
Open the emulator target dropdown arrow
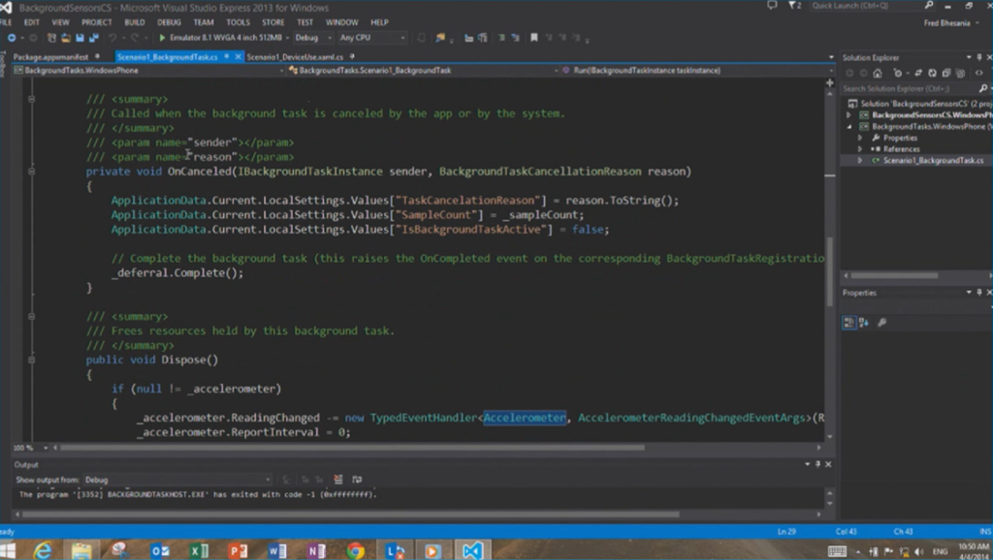287,38
